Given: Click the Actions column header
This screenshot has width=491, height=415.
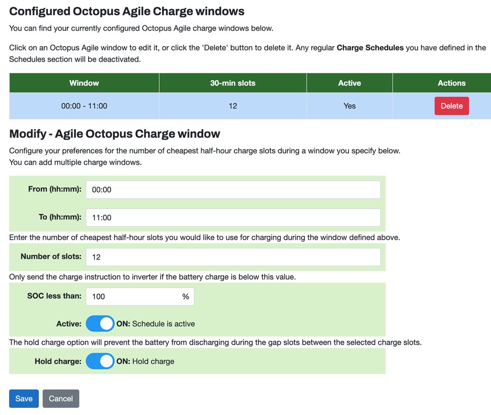Looking at the screenshot, I should (x=451, y=83).
